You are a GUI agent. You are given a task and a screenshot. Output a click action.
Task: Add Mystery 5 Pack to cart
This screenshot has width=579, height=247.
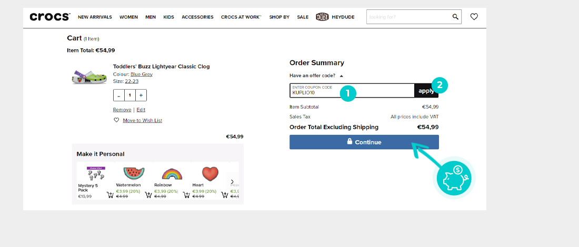(x=110, y=195)
